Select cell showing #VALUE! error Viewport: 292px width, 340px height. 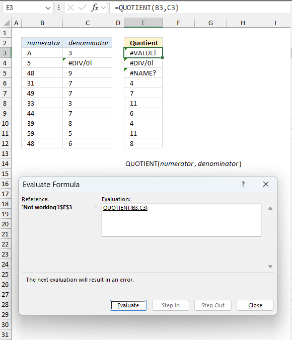[143, 53]
